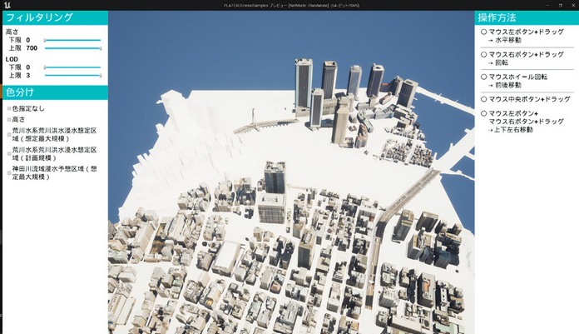Click the マウス右ボタン+ドラッグ instruction bullet
The width and height of the screenshot is (579, 334).
(x=483, y=54)
